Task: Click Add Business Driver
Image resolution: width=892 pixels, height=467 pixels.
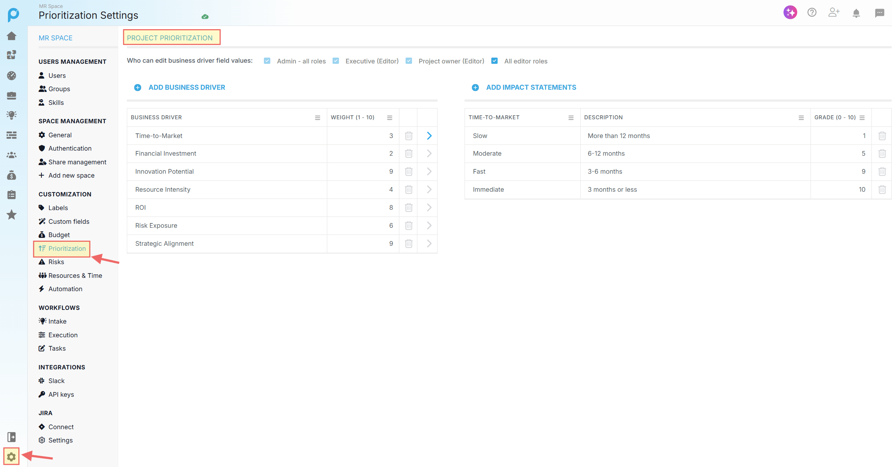Action: [186, 88]
